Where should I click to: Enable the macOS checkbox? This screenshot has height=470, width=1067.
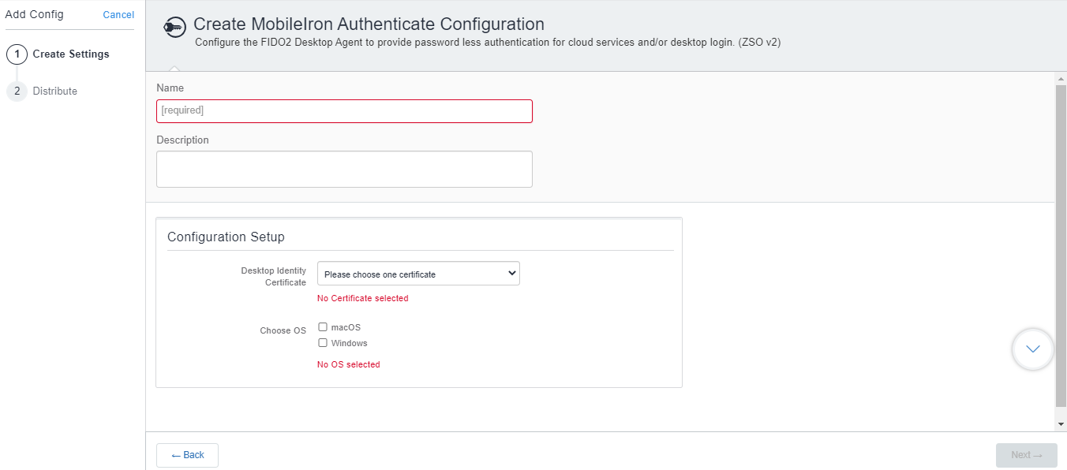[323, 326]
